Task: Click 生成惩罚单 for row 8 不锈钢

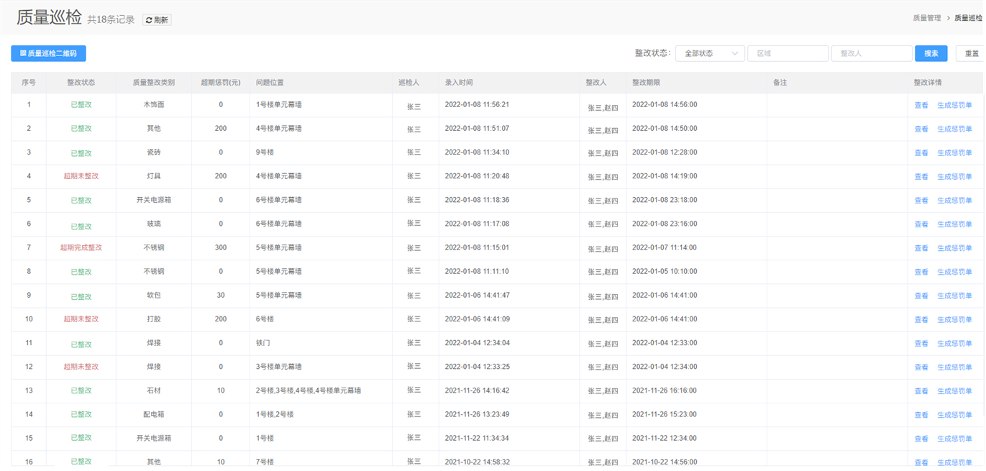Action: point(954,272)
